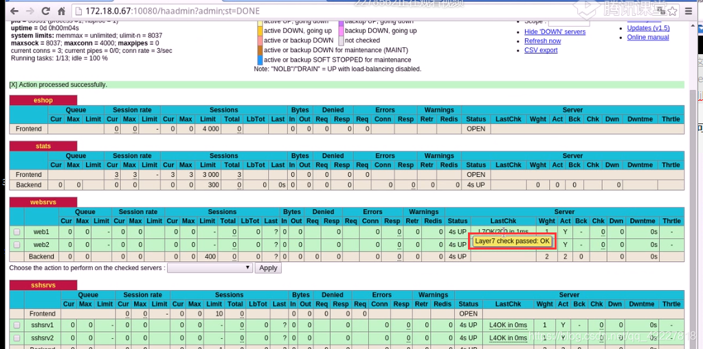Click the Apply button
The height and width of the screenshot is (349, 703).
point(268,267)
